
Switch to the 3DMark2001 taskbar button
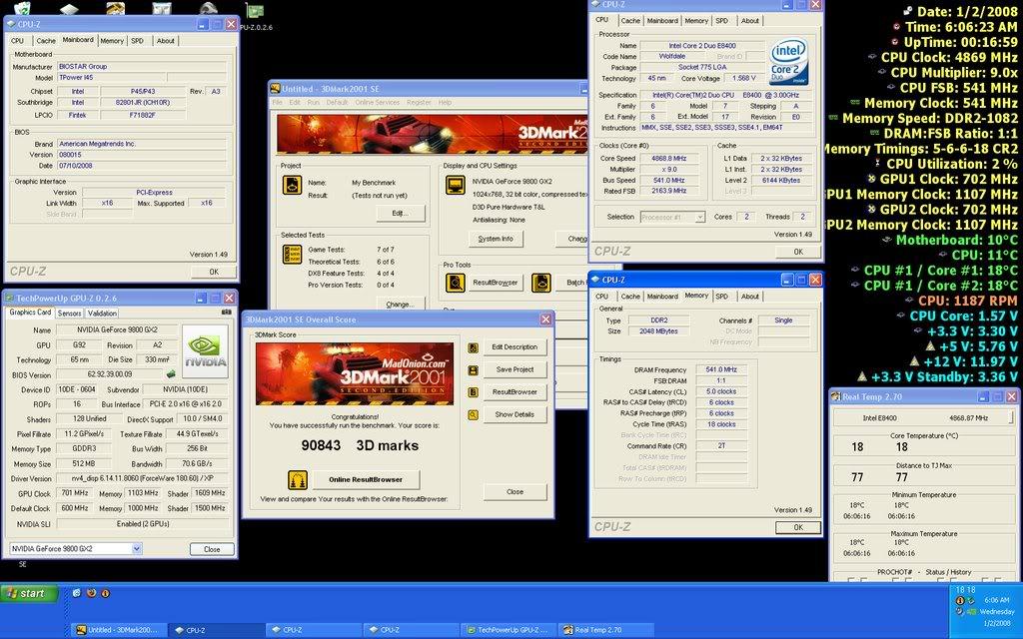click(x=118, y=630)
